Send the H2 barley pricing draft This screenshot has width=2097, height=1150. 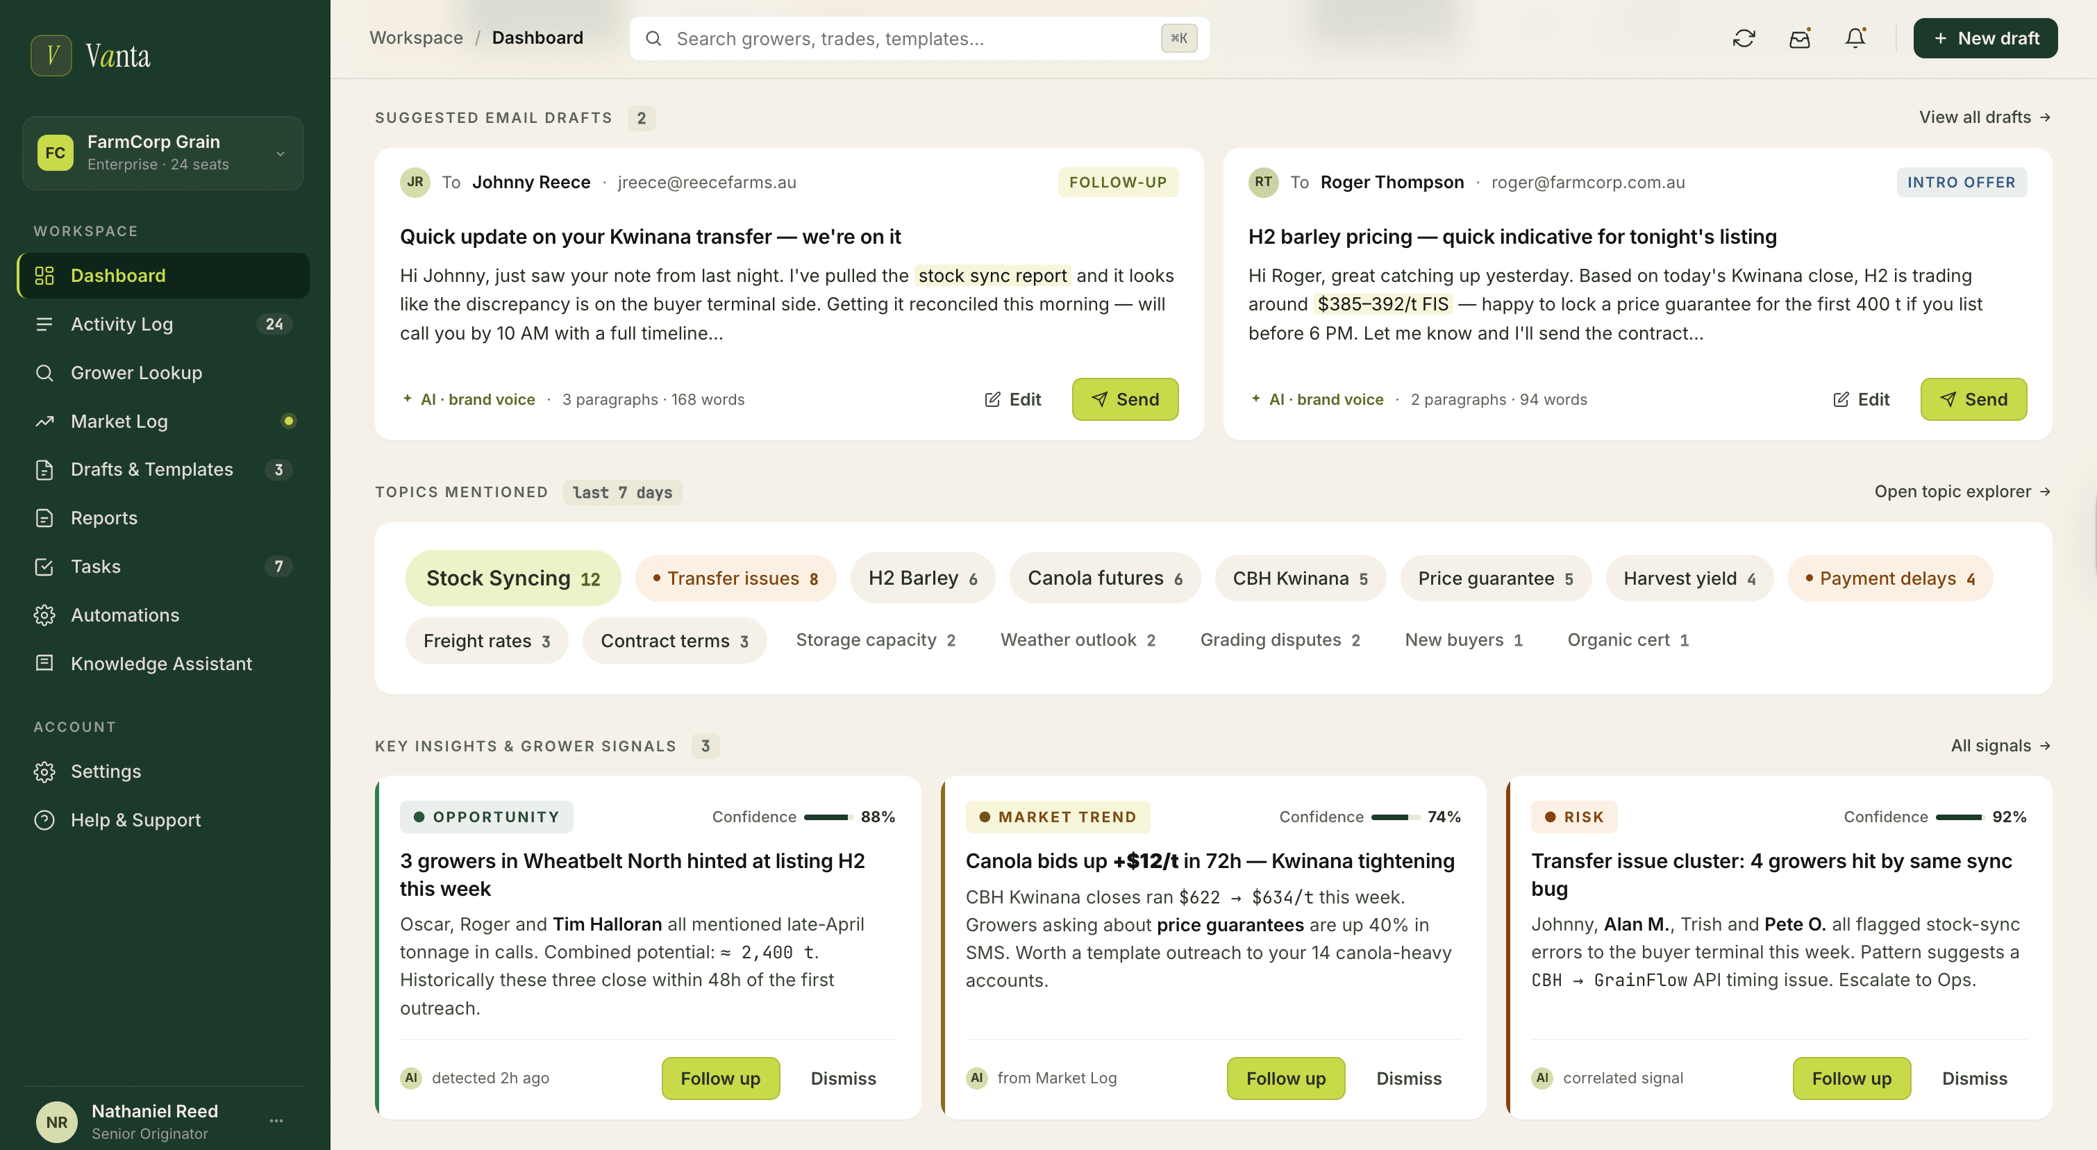tap(1973, 399)
